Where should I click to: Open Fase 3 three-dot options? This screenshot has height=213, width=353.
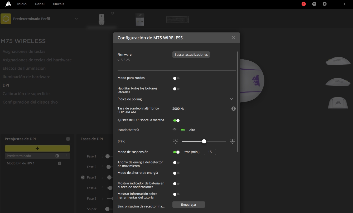coord(103,177)
